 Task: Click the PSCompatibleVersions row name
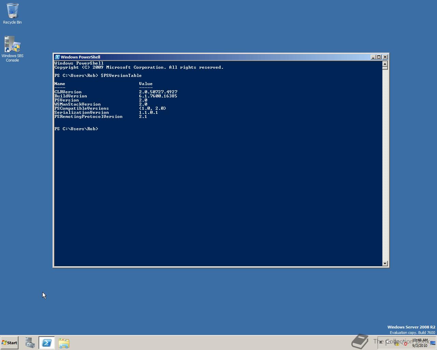click(82, 108)
